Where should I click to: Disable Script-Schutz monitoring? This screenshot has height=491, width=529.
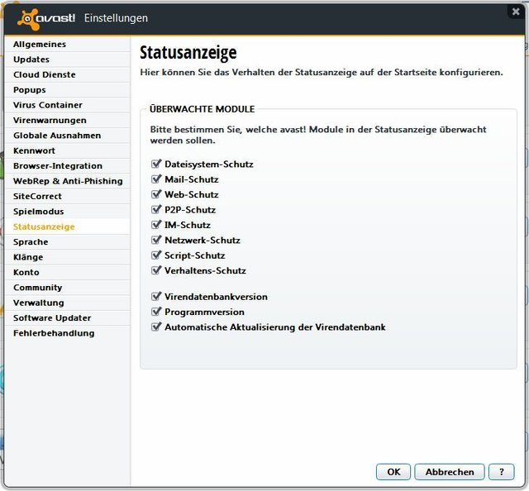156,255
